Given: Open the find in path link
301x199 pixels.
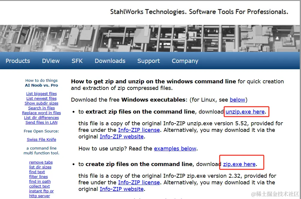Looking at the screenshot, I should 40,181.
